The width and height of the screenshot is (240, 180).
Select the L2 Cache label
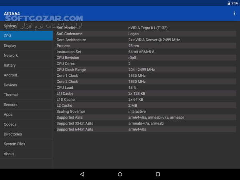pyautogui.click(x=64, y=106)
